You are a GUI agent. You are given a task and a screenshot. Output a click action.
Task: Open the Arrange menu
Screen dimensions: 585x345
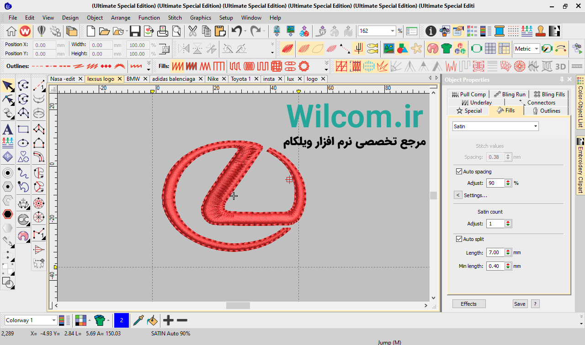[121, 18]
